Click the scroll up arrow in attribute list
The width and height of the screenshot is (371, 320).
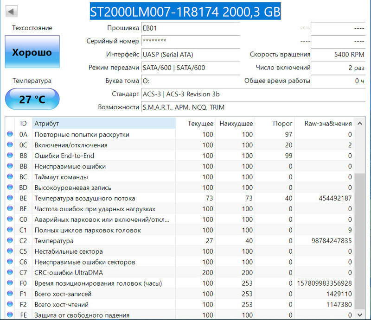click(x=360, y=123)
